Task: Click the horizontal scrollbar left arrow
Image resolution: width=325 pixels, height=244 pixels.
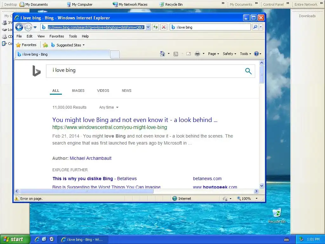Action: click(x=17, y=191)
